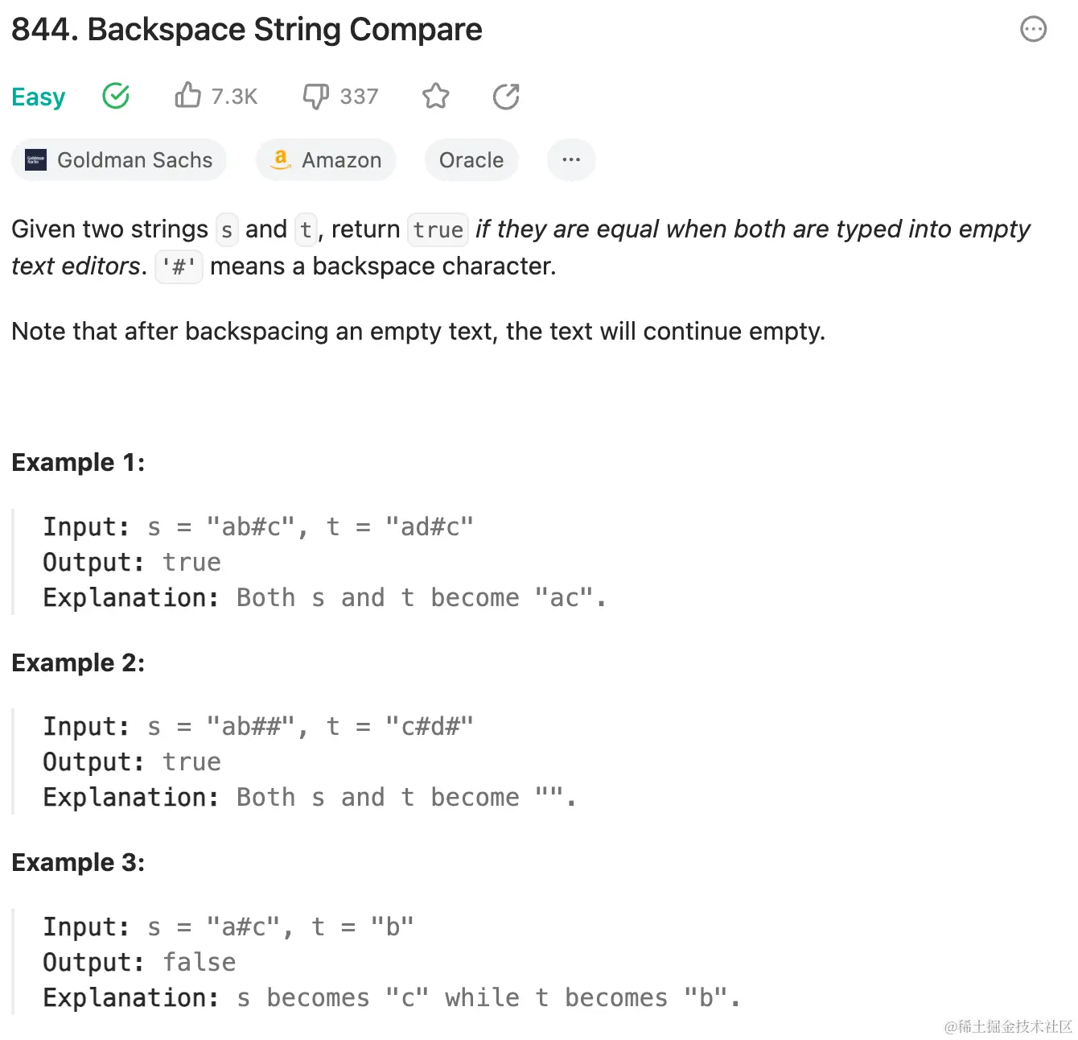The height and width of the screenshot is (1040, 1078).
Task: Click the inline code 'true' in description
Action: coord(438,230)
